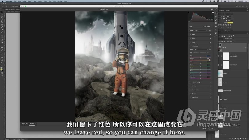This screenshot has width=249, height=140.
Task: Select the Color Lookup 1 layer thumbnail
Action: click(226, 56)
